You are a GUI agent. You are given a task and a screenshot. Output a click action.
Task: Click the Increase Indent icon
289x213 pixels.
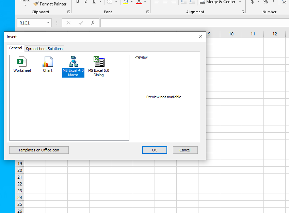192,2
